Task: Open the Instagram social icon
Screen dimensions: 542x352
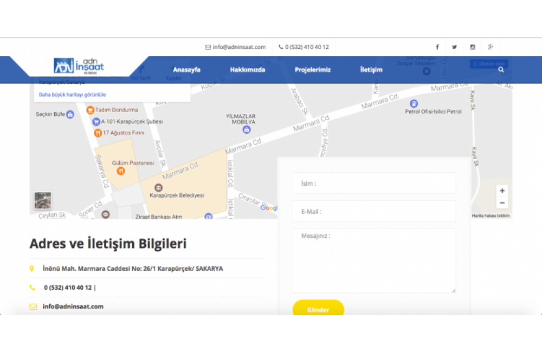Action: (473, 47)
